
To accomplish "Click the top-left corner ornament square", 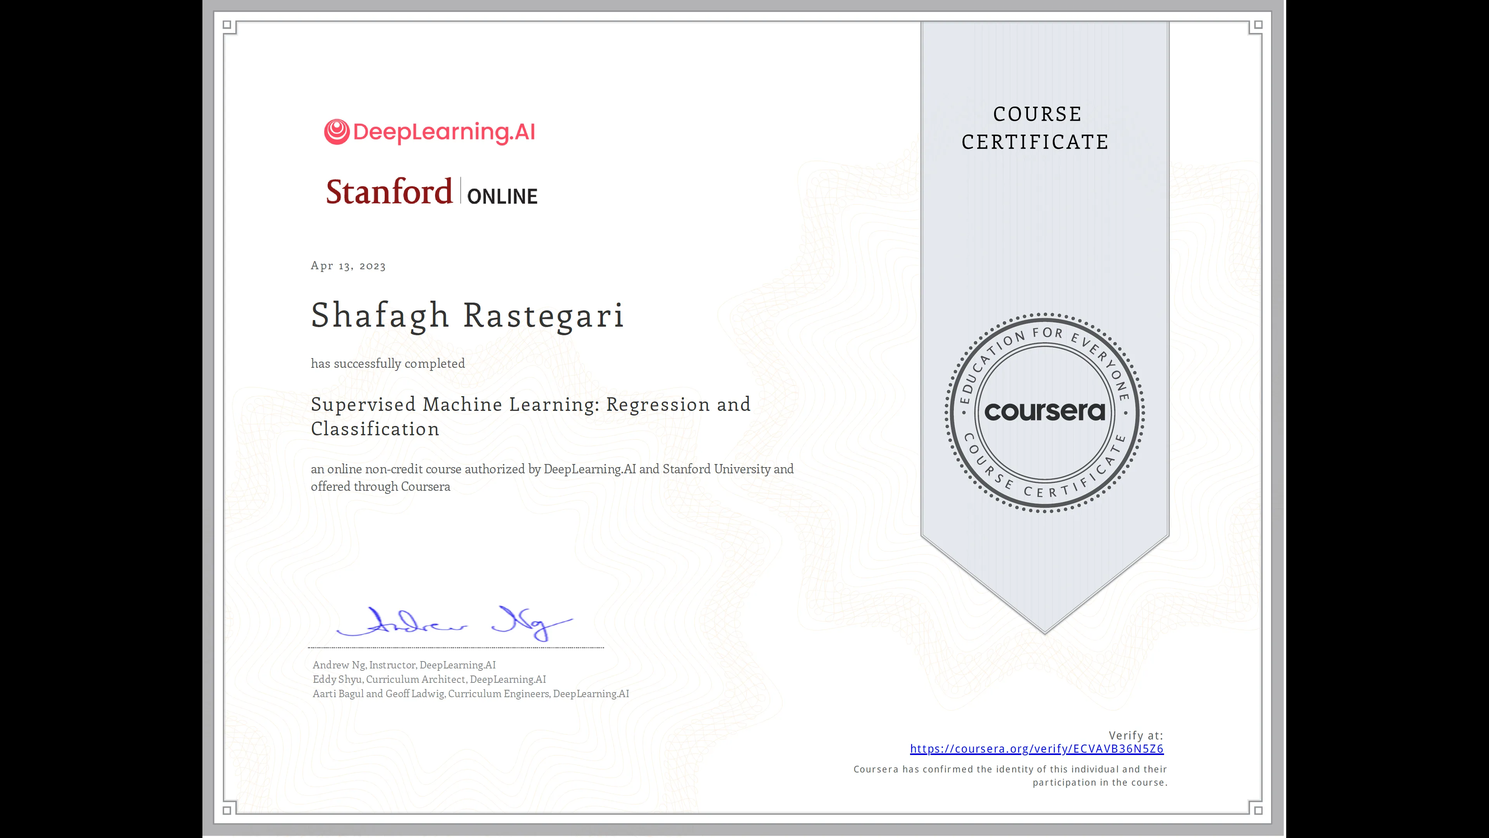I will point(226,25).
